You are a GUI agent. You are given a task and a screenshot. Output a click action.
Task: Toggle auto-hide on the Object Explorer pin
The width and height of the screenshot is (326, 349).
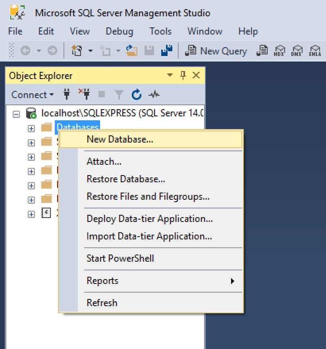(x=183, y=75)
